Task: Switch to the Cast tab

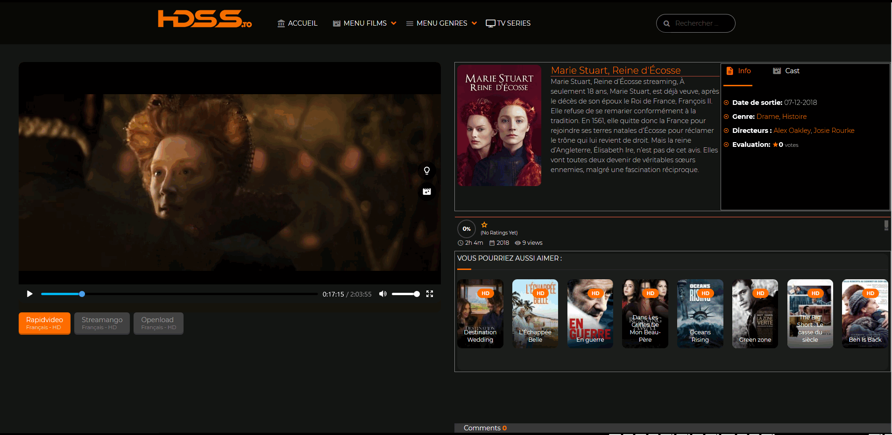Action: [786, 71]
